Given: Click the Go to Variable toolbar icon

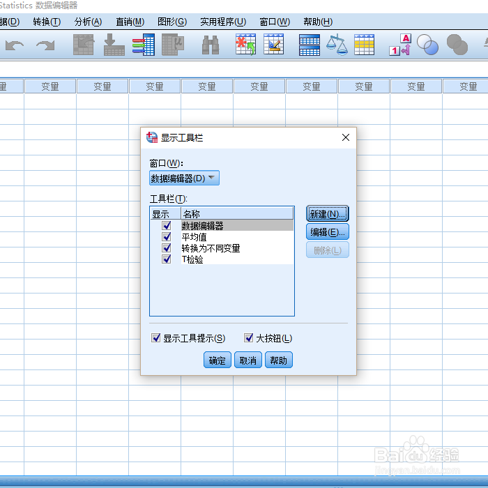Looking at the screenshot, I should click(x=114, y=45).
